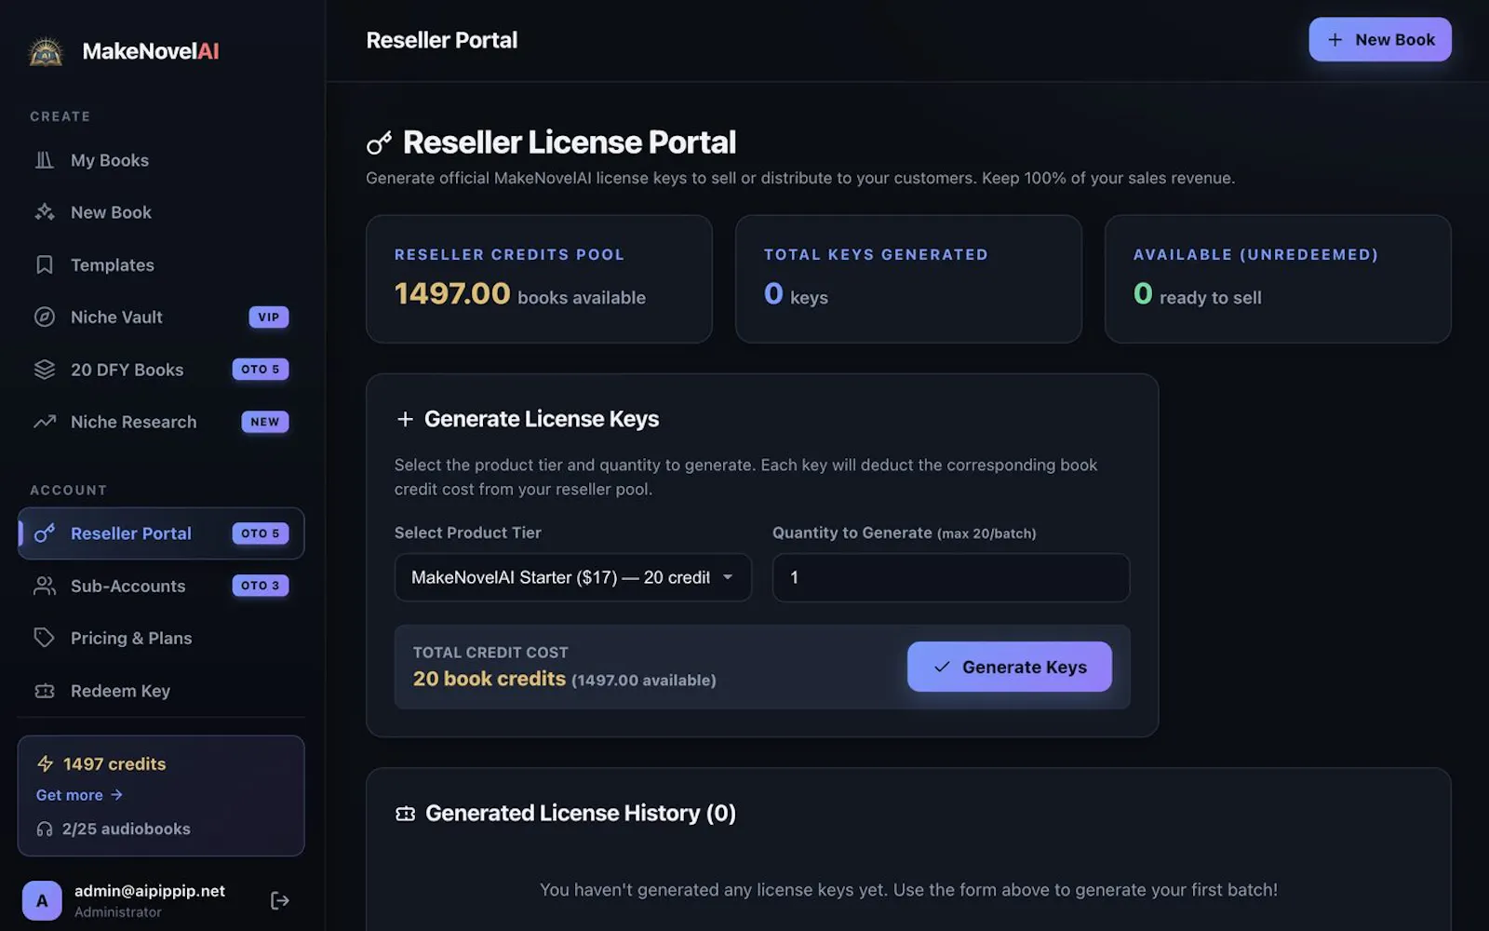This screenshot has width=1489, height=931.
Task: Click the plus icon beside Generate License Keys
Action: [x=405, y=420]
